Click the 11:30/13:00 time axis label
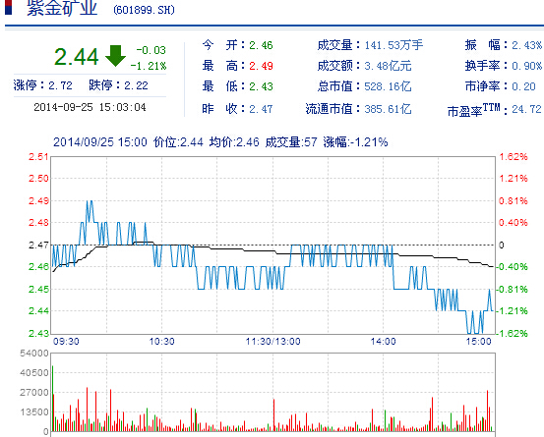Viewport: 544px width, 437px height. (273, 342)
